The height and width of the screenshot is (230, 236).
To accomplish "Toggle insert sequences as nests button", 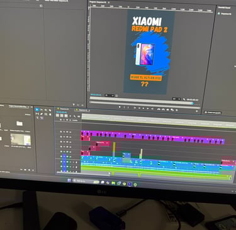I will click(57, 115).
